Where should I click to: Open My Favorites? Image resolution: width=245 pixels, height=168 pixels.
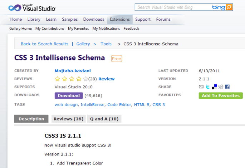pos(78,28)
